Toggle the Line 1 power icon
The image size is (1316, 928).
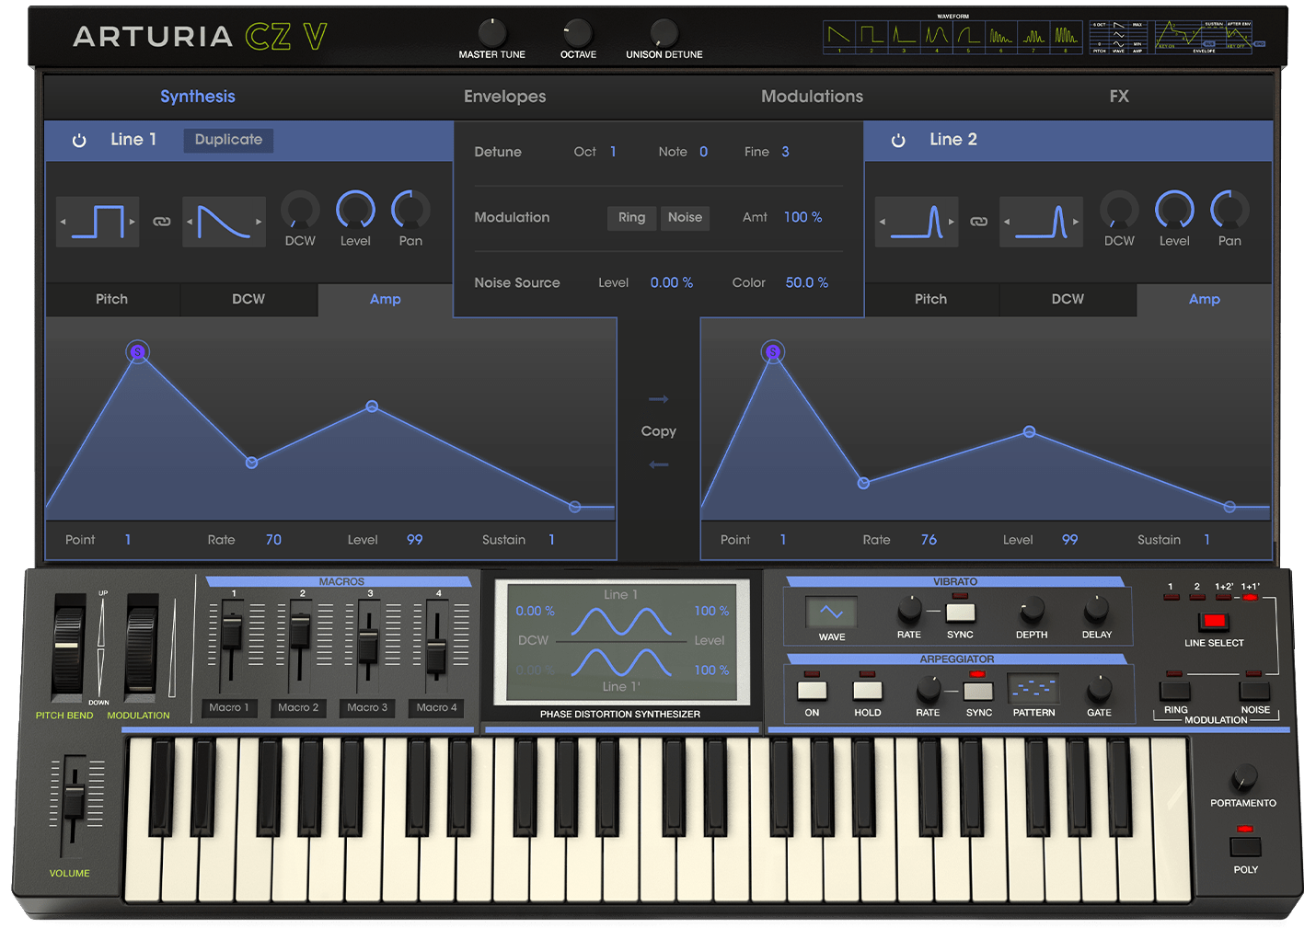[x=79, y=140]
